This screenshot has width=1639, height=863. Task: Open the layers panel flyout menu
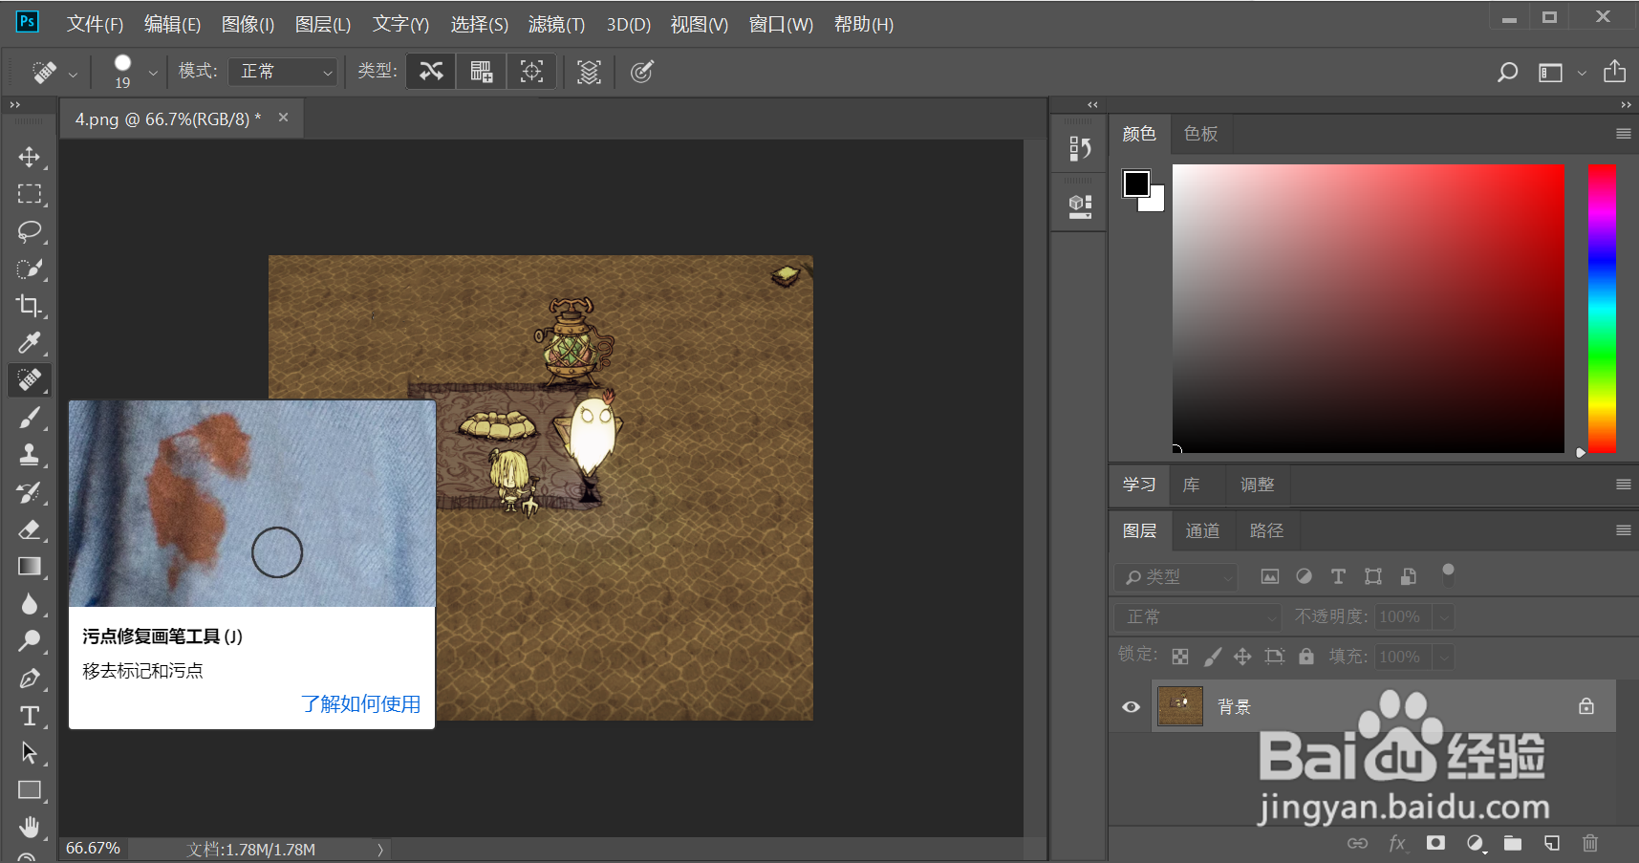[1623, 530]
